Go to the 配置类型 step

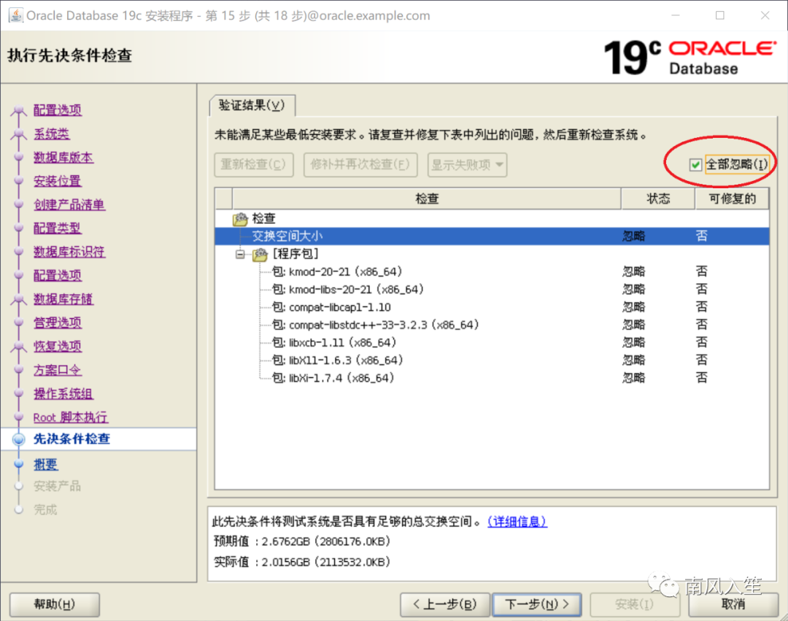tap(58, 228)
